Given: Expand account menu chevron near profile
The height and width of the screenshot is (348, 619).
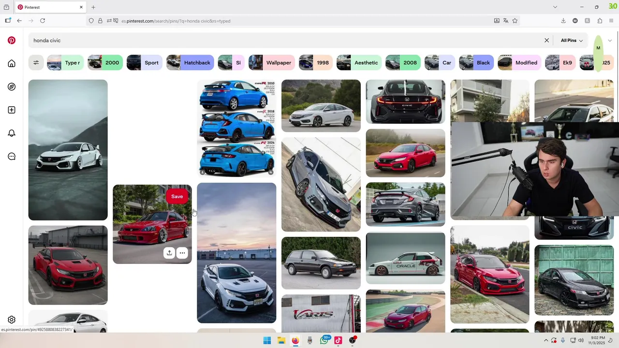Looking at the screenshot, I should pyautogui.click(x=610, y=41).
